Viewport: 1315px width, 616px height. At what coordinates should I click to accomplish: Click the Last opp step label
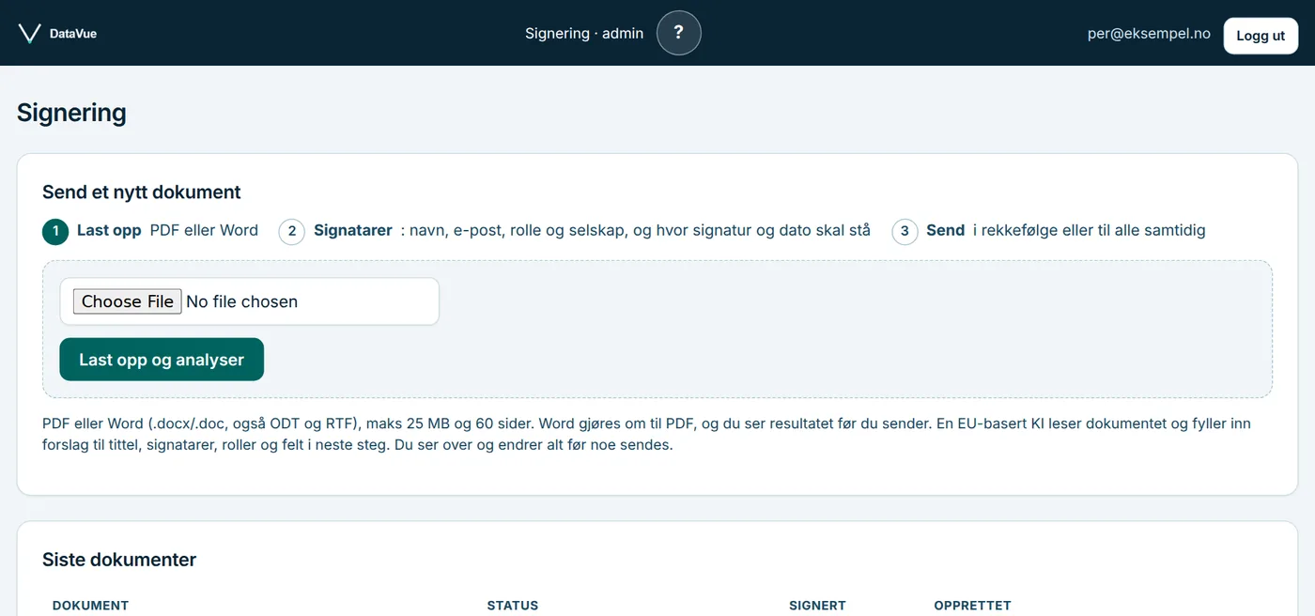click(109, 230)
